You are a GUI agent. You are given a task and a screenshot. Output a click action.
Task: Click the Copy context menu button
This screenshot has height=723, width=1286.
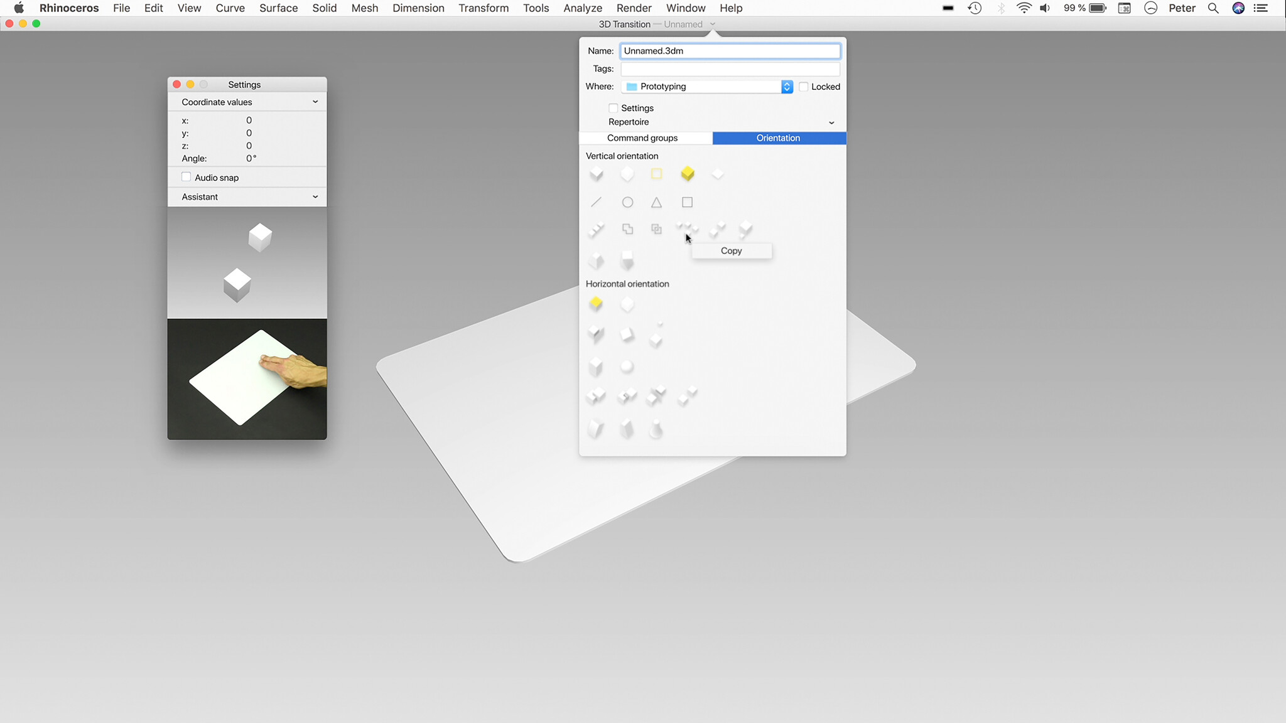pos(732,250)
